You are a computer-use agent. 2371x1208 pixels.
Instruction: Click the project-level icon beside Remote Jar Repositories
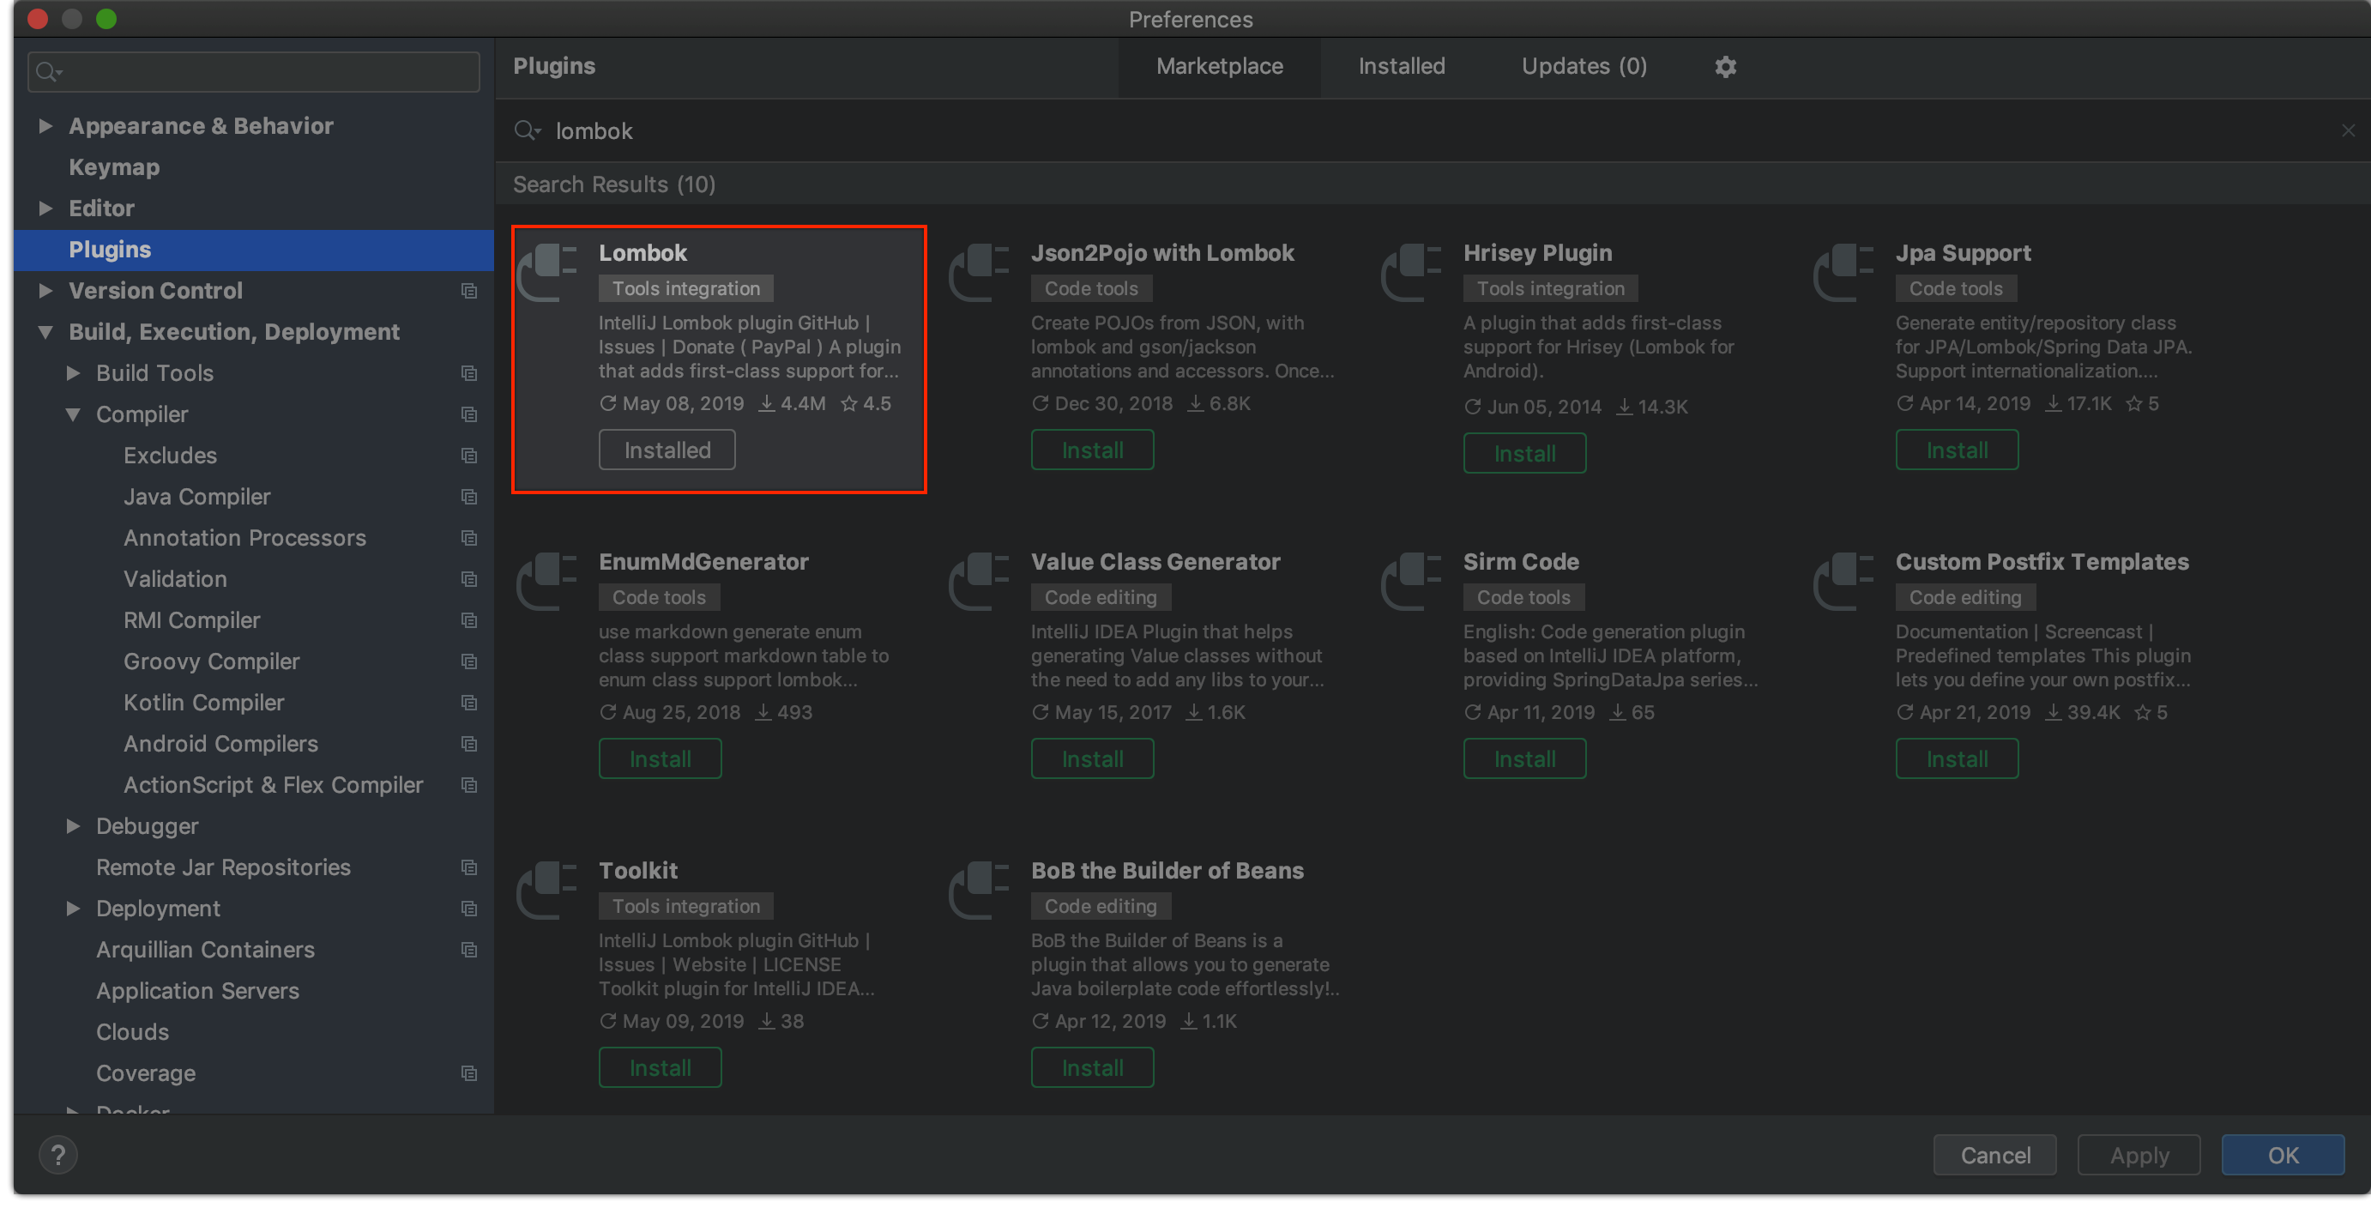tap(468, 867)
